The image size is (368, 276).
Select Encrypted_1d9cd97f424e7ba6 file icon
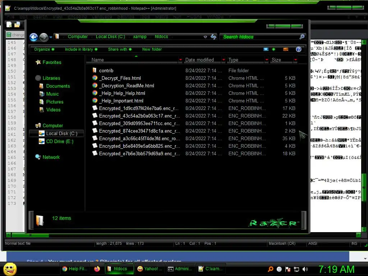[95, 108]
